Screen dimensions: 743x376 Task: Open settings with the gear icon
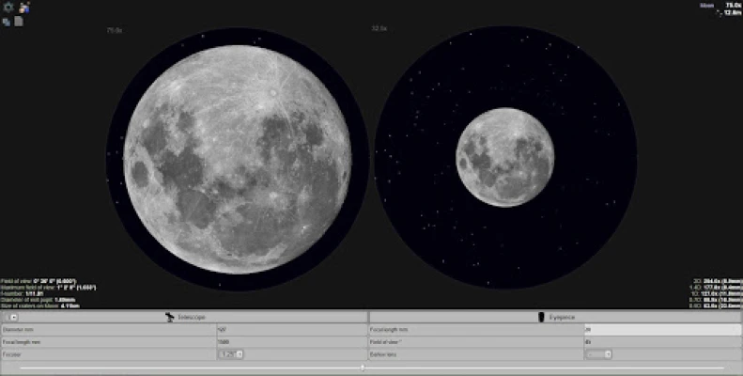[x=8, y=8]
